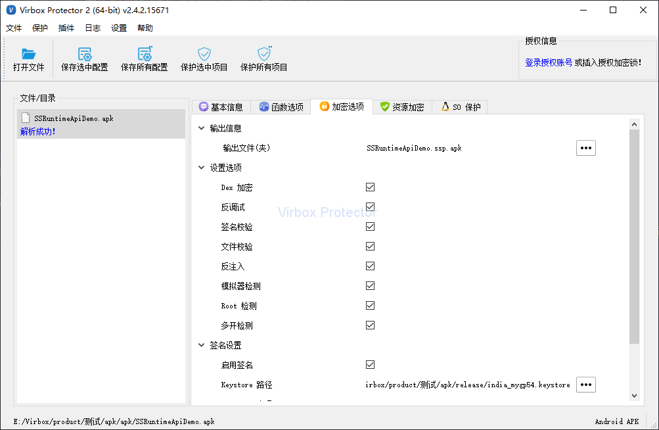Uncheck the Dex 加密 checkbox
The image size is (659, 430).
(x=371, y=187)
